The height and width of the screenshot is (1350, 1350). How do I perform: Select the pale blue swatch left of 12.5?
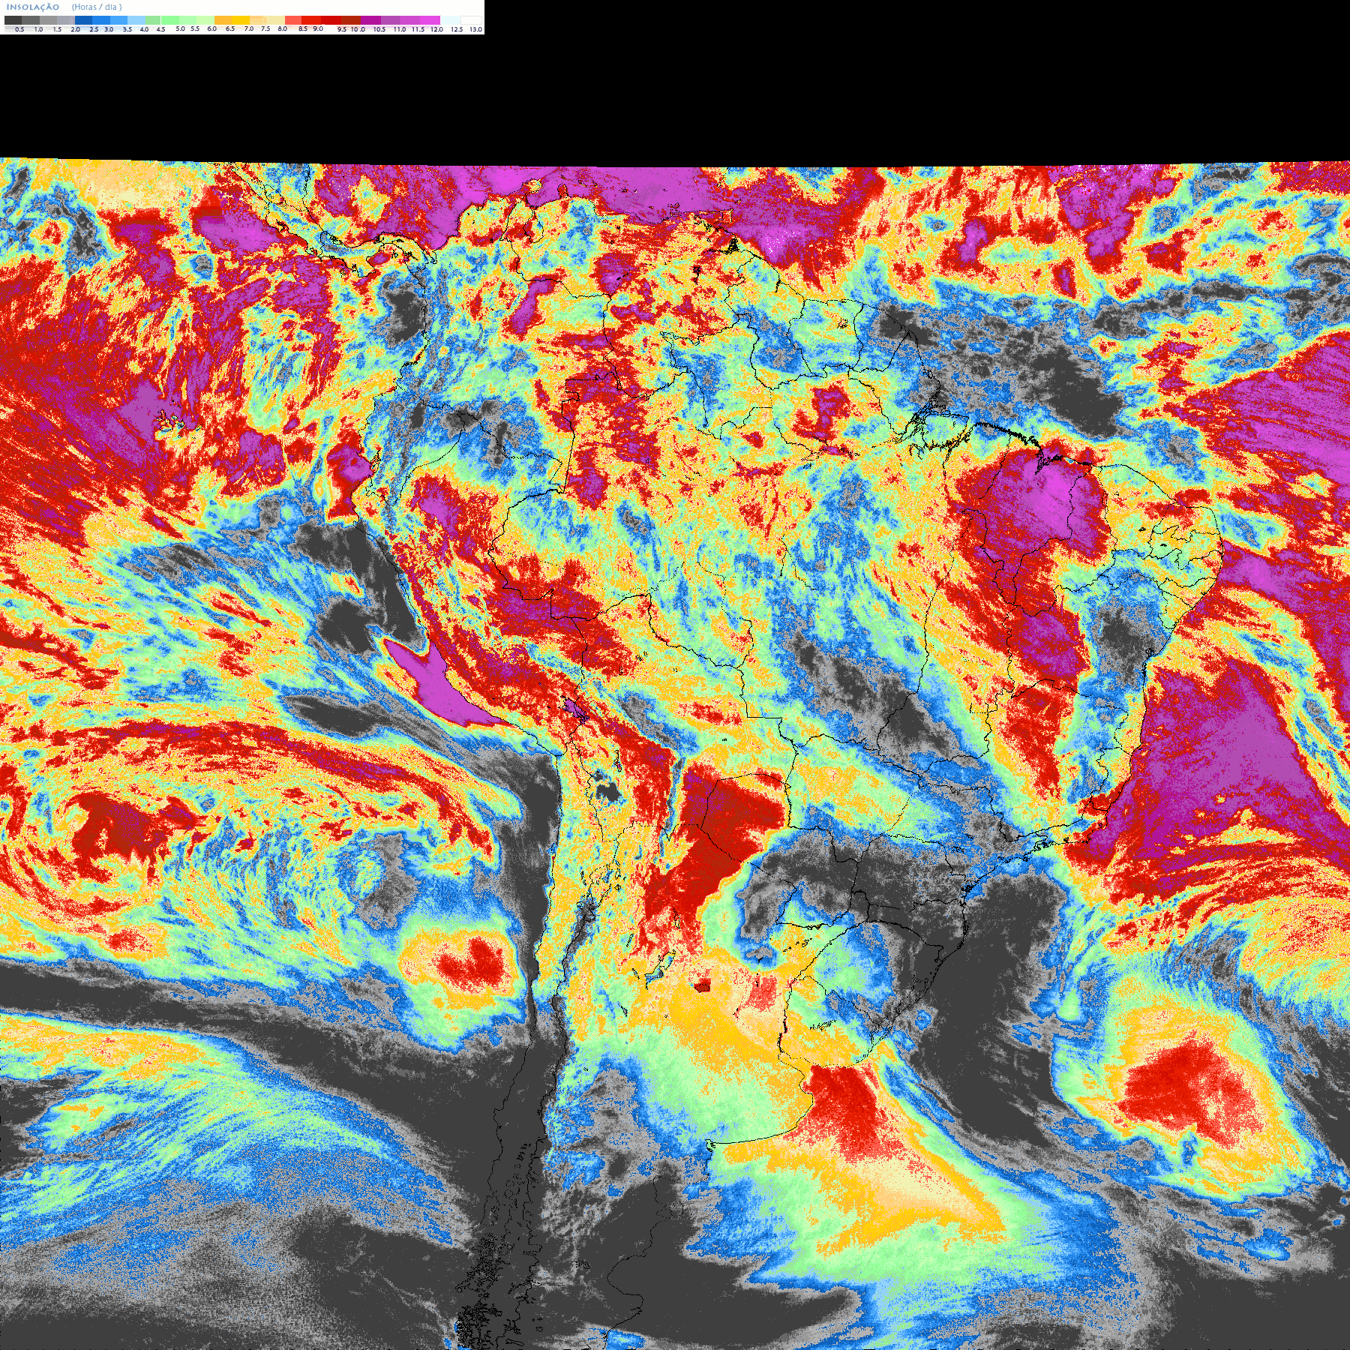(x=450, y=20)
